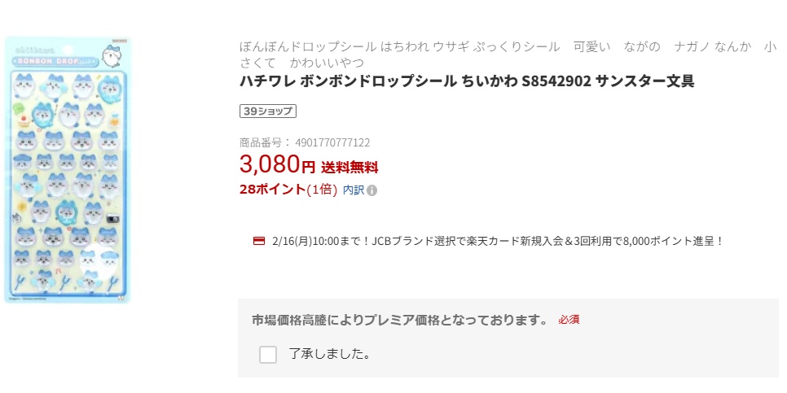
Task: Click the 送料無料 free shipping label
Action: 350,168
